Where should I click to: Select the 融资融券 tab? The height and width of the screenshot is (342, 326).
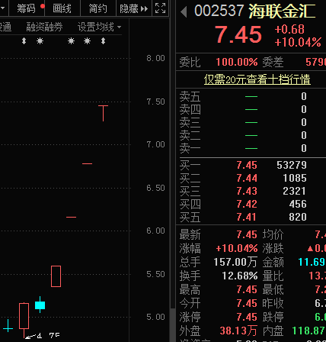click(x=44, y=27)
